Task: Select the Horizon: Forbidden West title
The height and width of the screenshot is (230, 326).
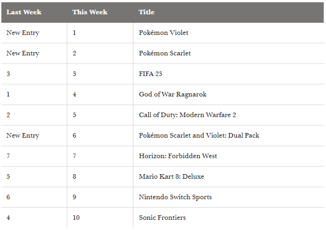Action: (178, 156)
